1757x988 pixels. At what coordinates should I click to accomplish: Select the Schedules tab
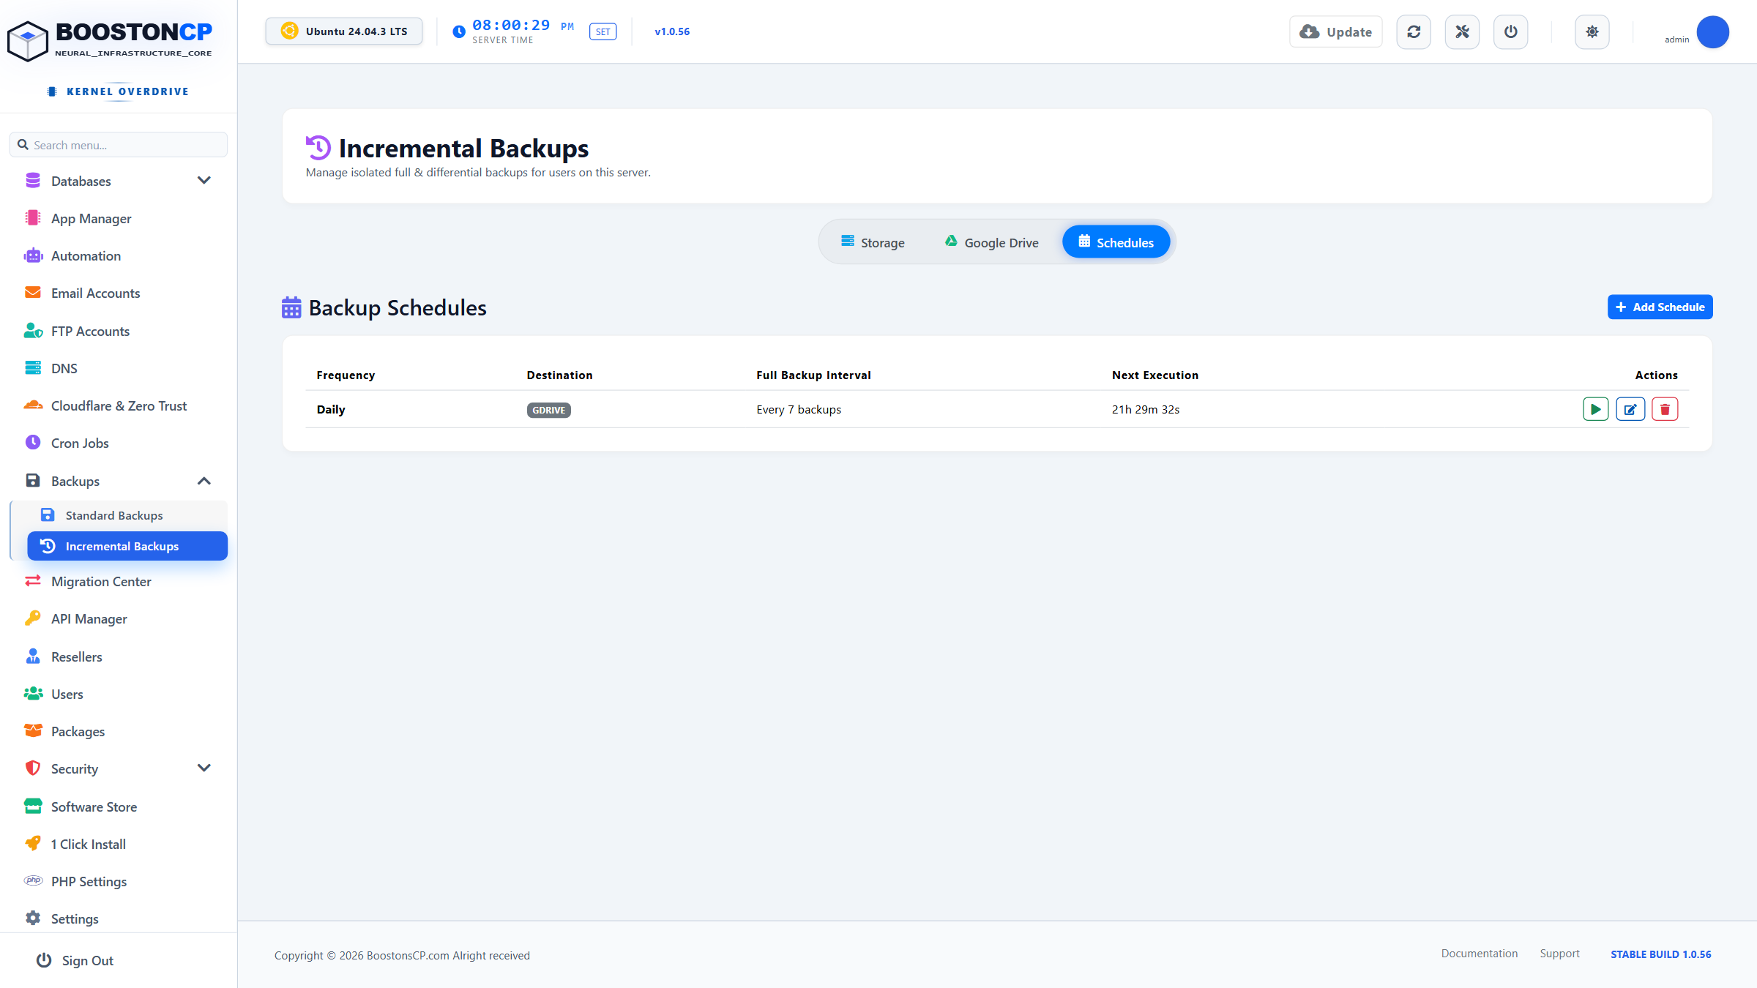click(1116, 242)
